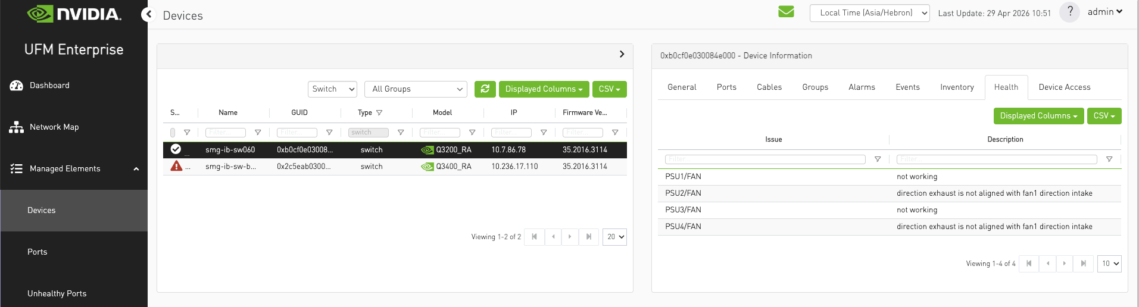Viewport: 1139px width, 307px height.
Task: Select the smg-ib-sw-b... device row name
Action: (231, 167)
